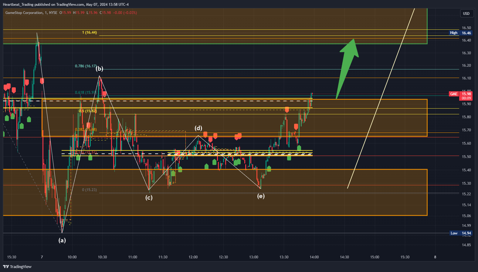Click the close value C15.98
This screenshot has height=272, width=478.
click(105, 13)
